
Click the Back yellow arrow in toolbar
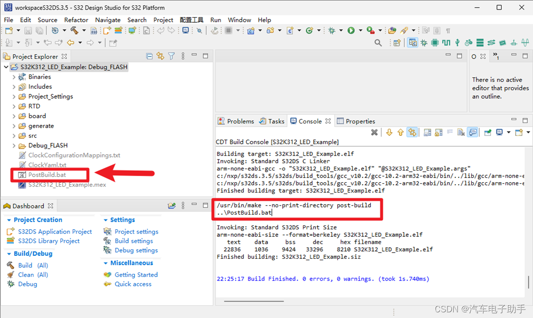(71, 43)
